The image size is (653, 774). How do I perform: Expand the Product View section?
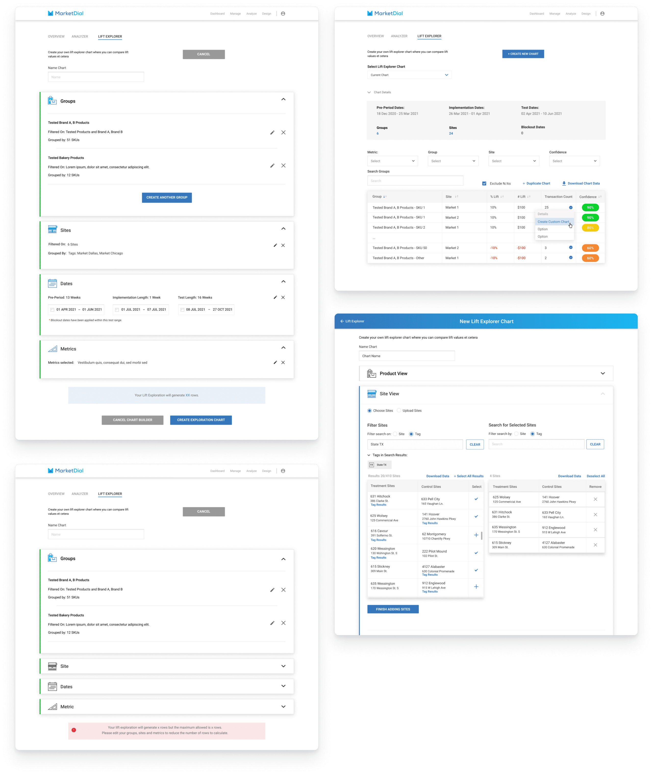click(x=602, y=374)
